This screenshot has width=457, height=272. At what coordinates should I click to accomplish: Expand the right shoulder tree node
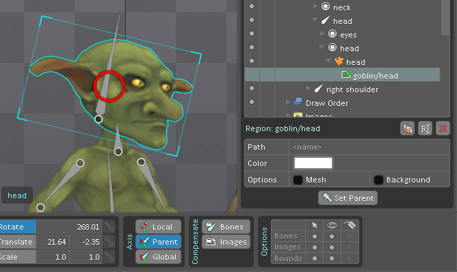(x=308, y=88)
